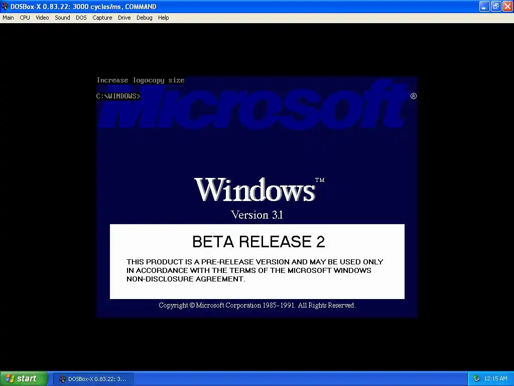Image resolution: width=514 pixels, height=386 pixels.
Task: Close the DOSBox-X window
Action: 508,6
